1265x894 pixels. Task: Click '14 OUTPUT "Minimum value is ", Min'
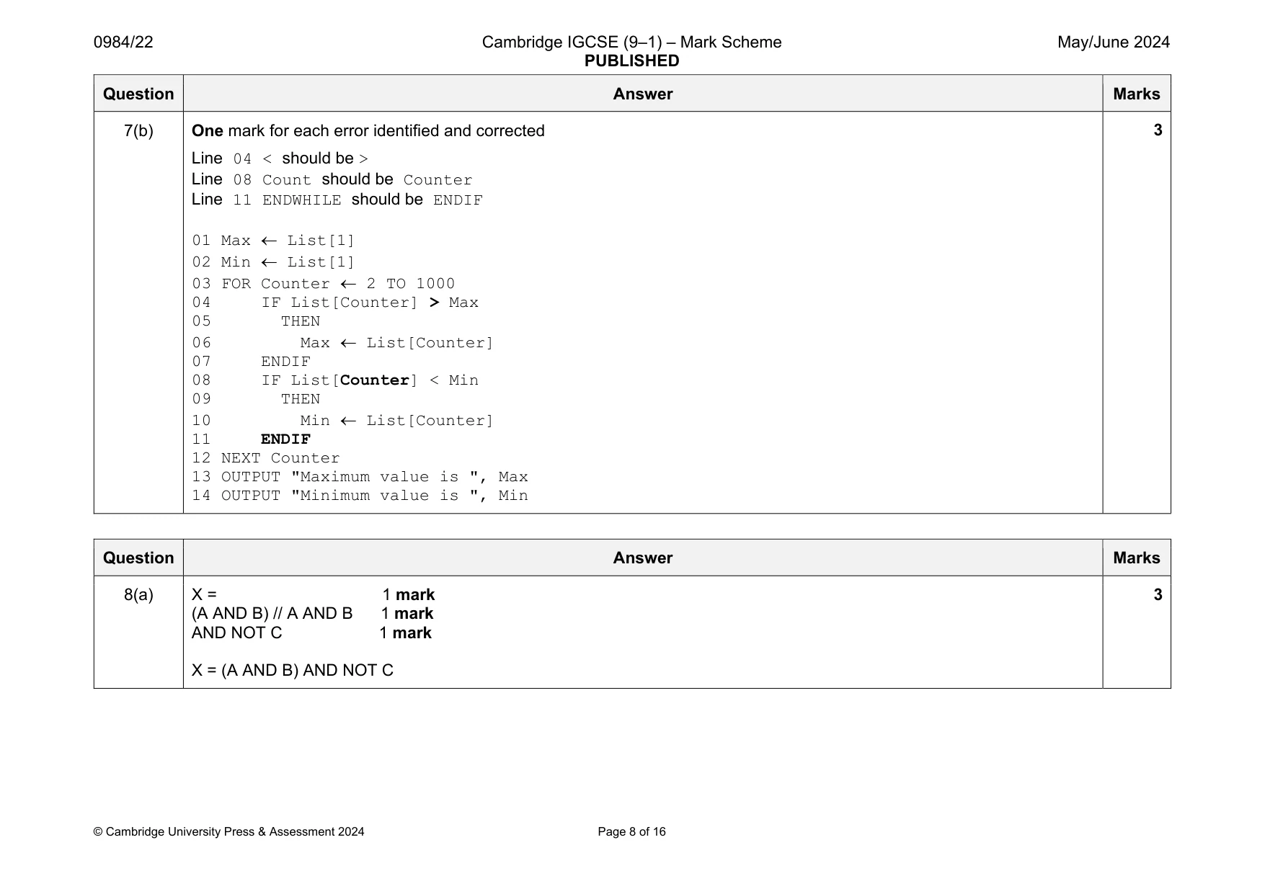(360, 496)
